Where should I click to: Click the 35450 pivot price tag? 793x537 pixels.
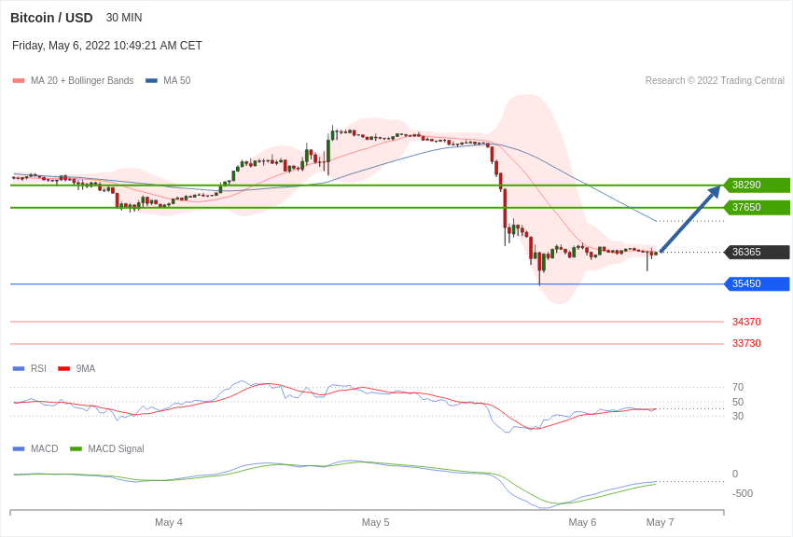pyautogui.click(x=758, y=284)
